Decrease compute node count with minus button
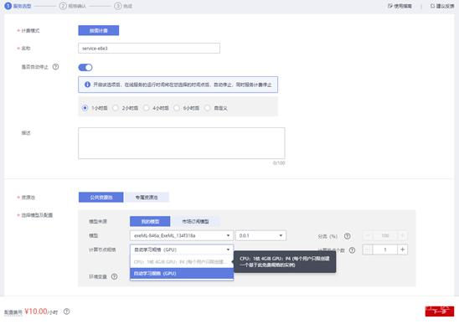 pos(368,249)
